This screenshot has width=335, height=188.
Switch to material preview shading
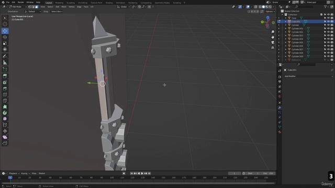pyautogui.click(x=267, y=7)
